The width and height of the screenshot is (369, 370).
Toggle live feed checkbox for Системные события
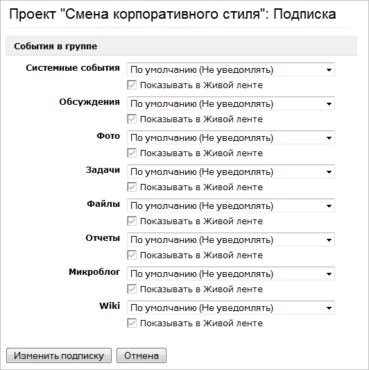tap(132, 85)
